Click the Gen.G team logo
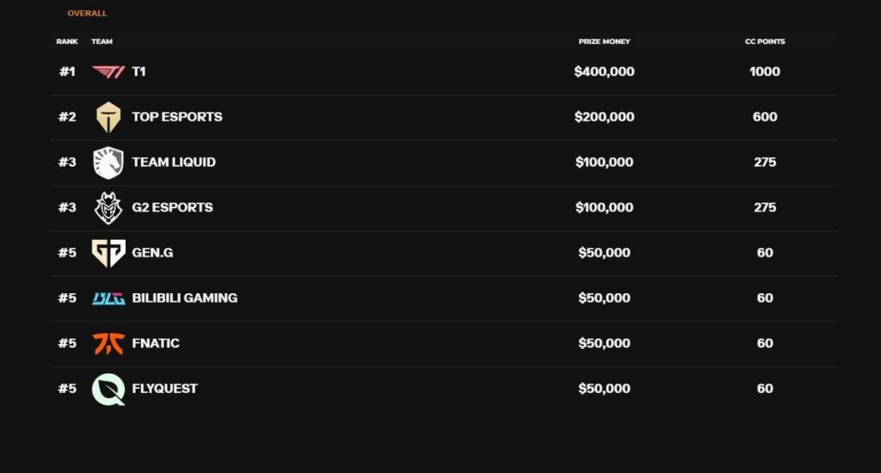The image size is (881, 473). [108, 253]
